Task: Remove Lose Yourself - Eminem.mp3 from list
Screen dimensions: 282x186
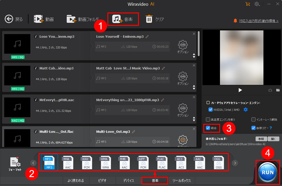Action: click(x=194, y=34)
